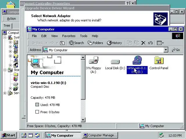This screenshot has height=139, width=186.
Task: Click the Show Desktop quick launch icon
Action: (24, 135)
